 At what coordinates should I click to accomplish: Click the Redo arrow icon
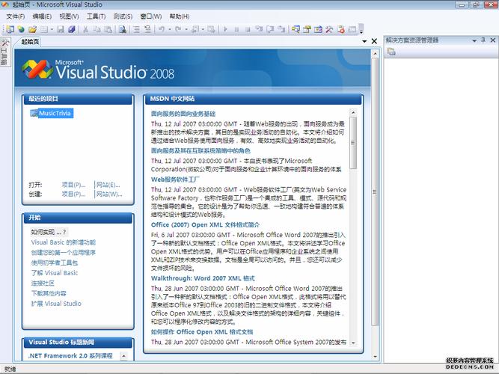coord(178,29)
